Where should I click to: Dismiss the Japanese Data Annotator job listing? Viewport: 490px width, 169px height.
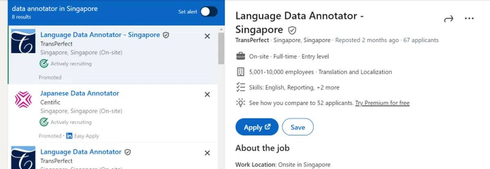pos(207,94)
